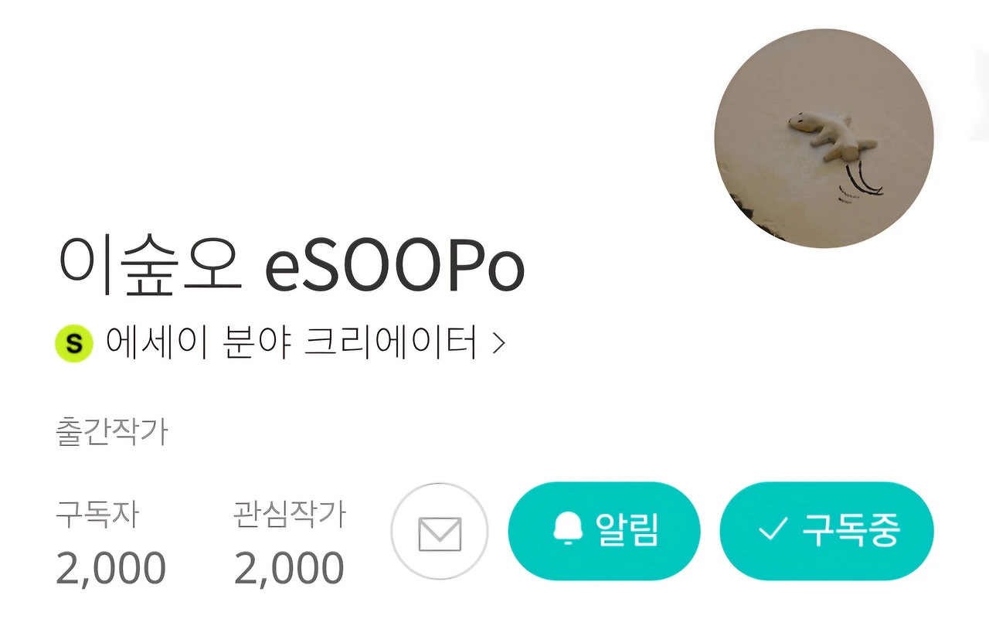Image resolution: width=989 pixels, height=629 pixels.
Task: Select the word 크리에이터 in badge line
Action: pos(391,343)
